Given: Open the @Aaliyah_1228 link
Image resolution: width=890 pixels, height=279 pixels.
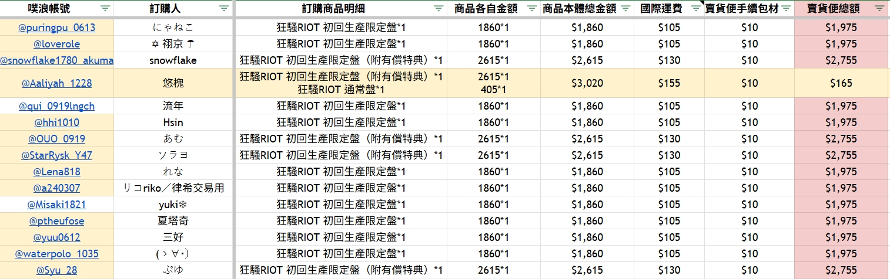Looking at the screenshot, I should click(x=57, y=83).
